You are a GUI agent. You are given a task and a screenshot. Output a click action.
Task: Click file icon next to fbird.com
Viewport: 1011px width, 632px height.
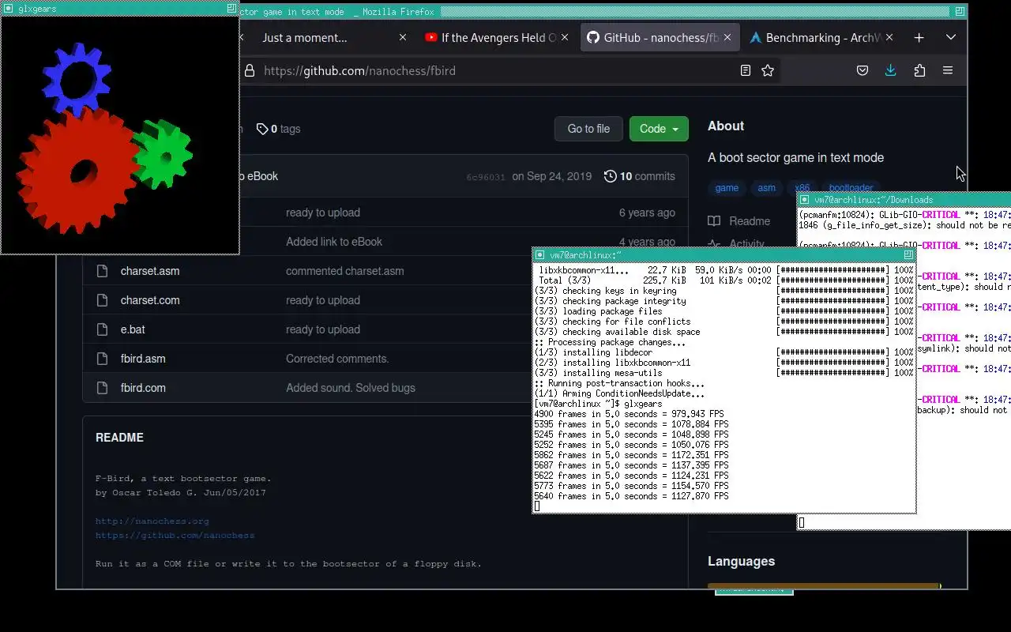102,388
